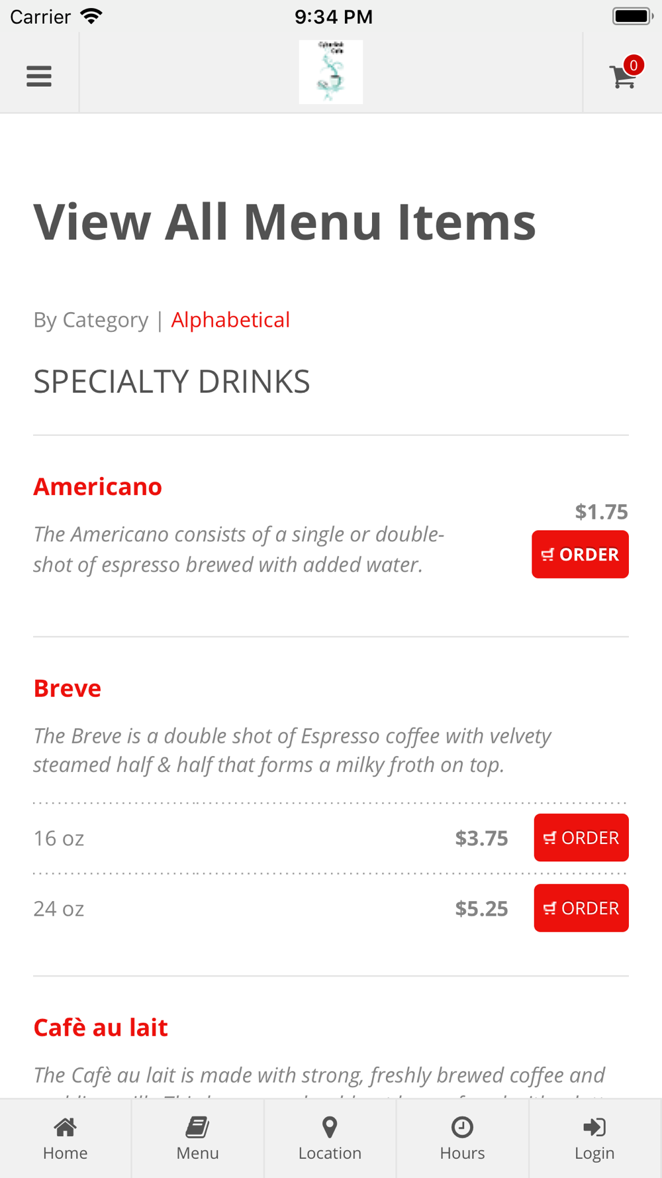Open the Breve item title

68,688
